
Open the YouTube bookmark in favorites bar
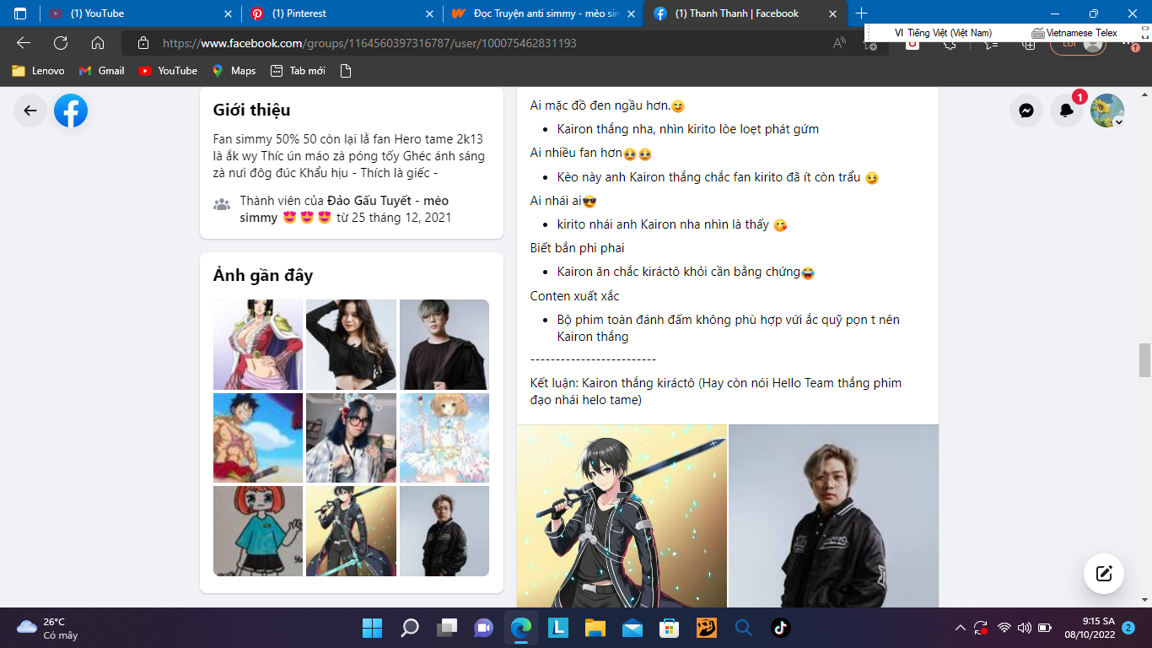click(168, 71)
